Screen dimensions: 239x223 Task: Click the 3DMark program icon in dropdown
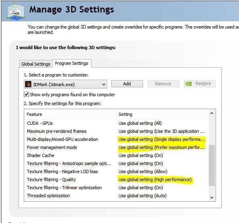coord(28,84)
